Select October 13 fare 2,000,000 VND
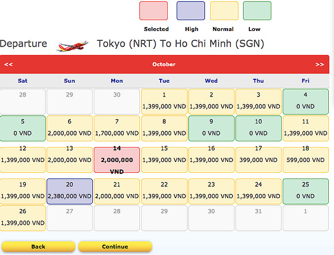This screenshot has width=334, height=255. pyautogui.click(x=70, y=160)
